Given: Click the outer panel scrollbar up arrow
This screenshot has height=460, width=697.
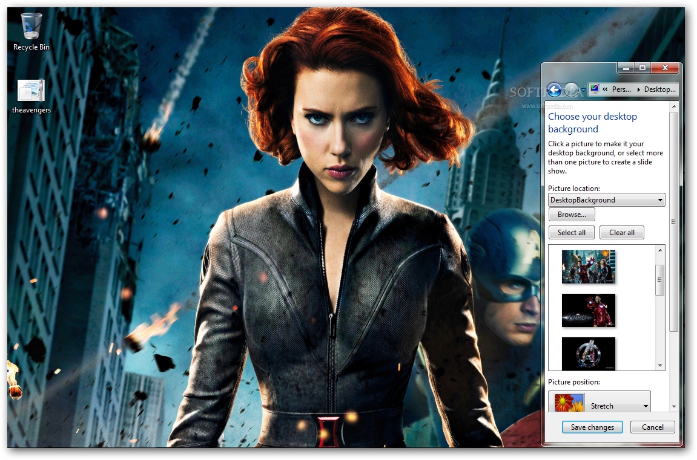Looking at the screenshot, I should coord(674,106).
